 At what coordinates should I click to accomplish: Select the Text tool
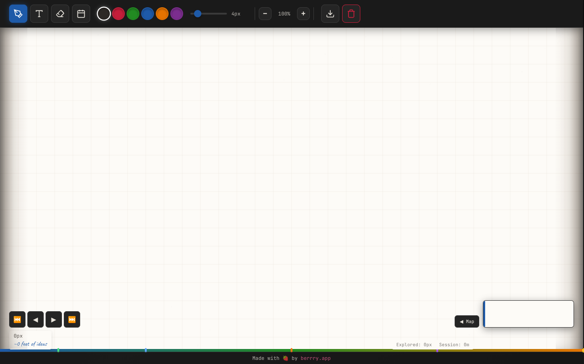39,14
